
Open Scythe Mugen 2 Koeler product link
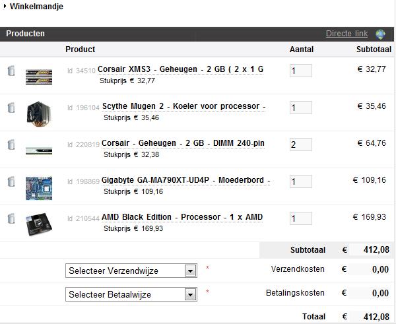point(183,106)
